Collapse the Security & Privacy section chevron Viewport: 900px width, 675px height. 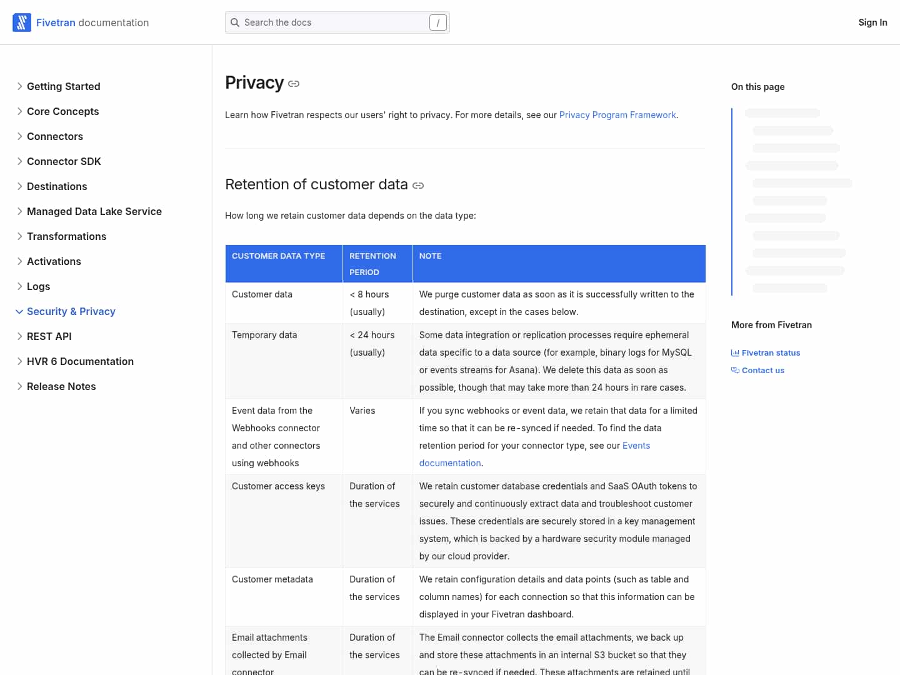19,311
